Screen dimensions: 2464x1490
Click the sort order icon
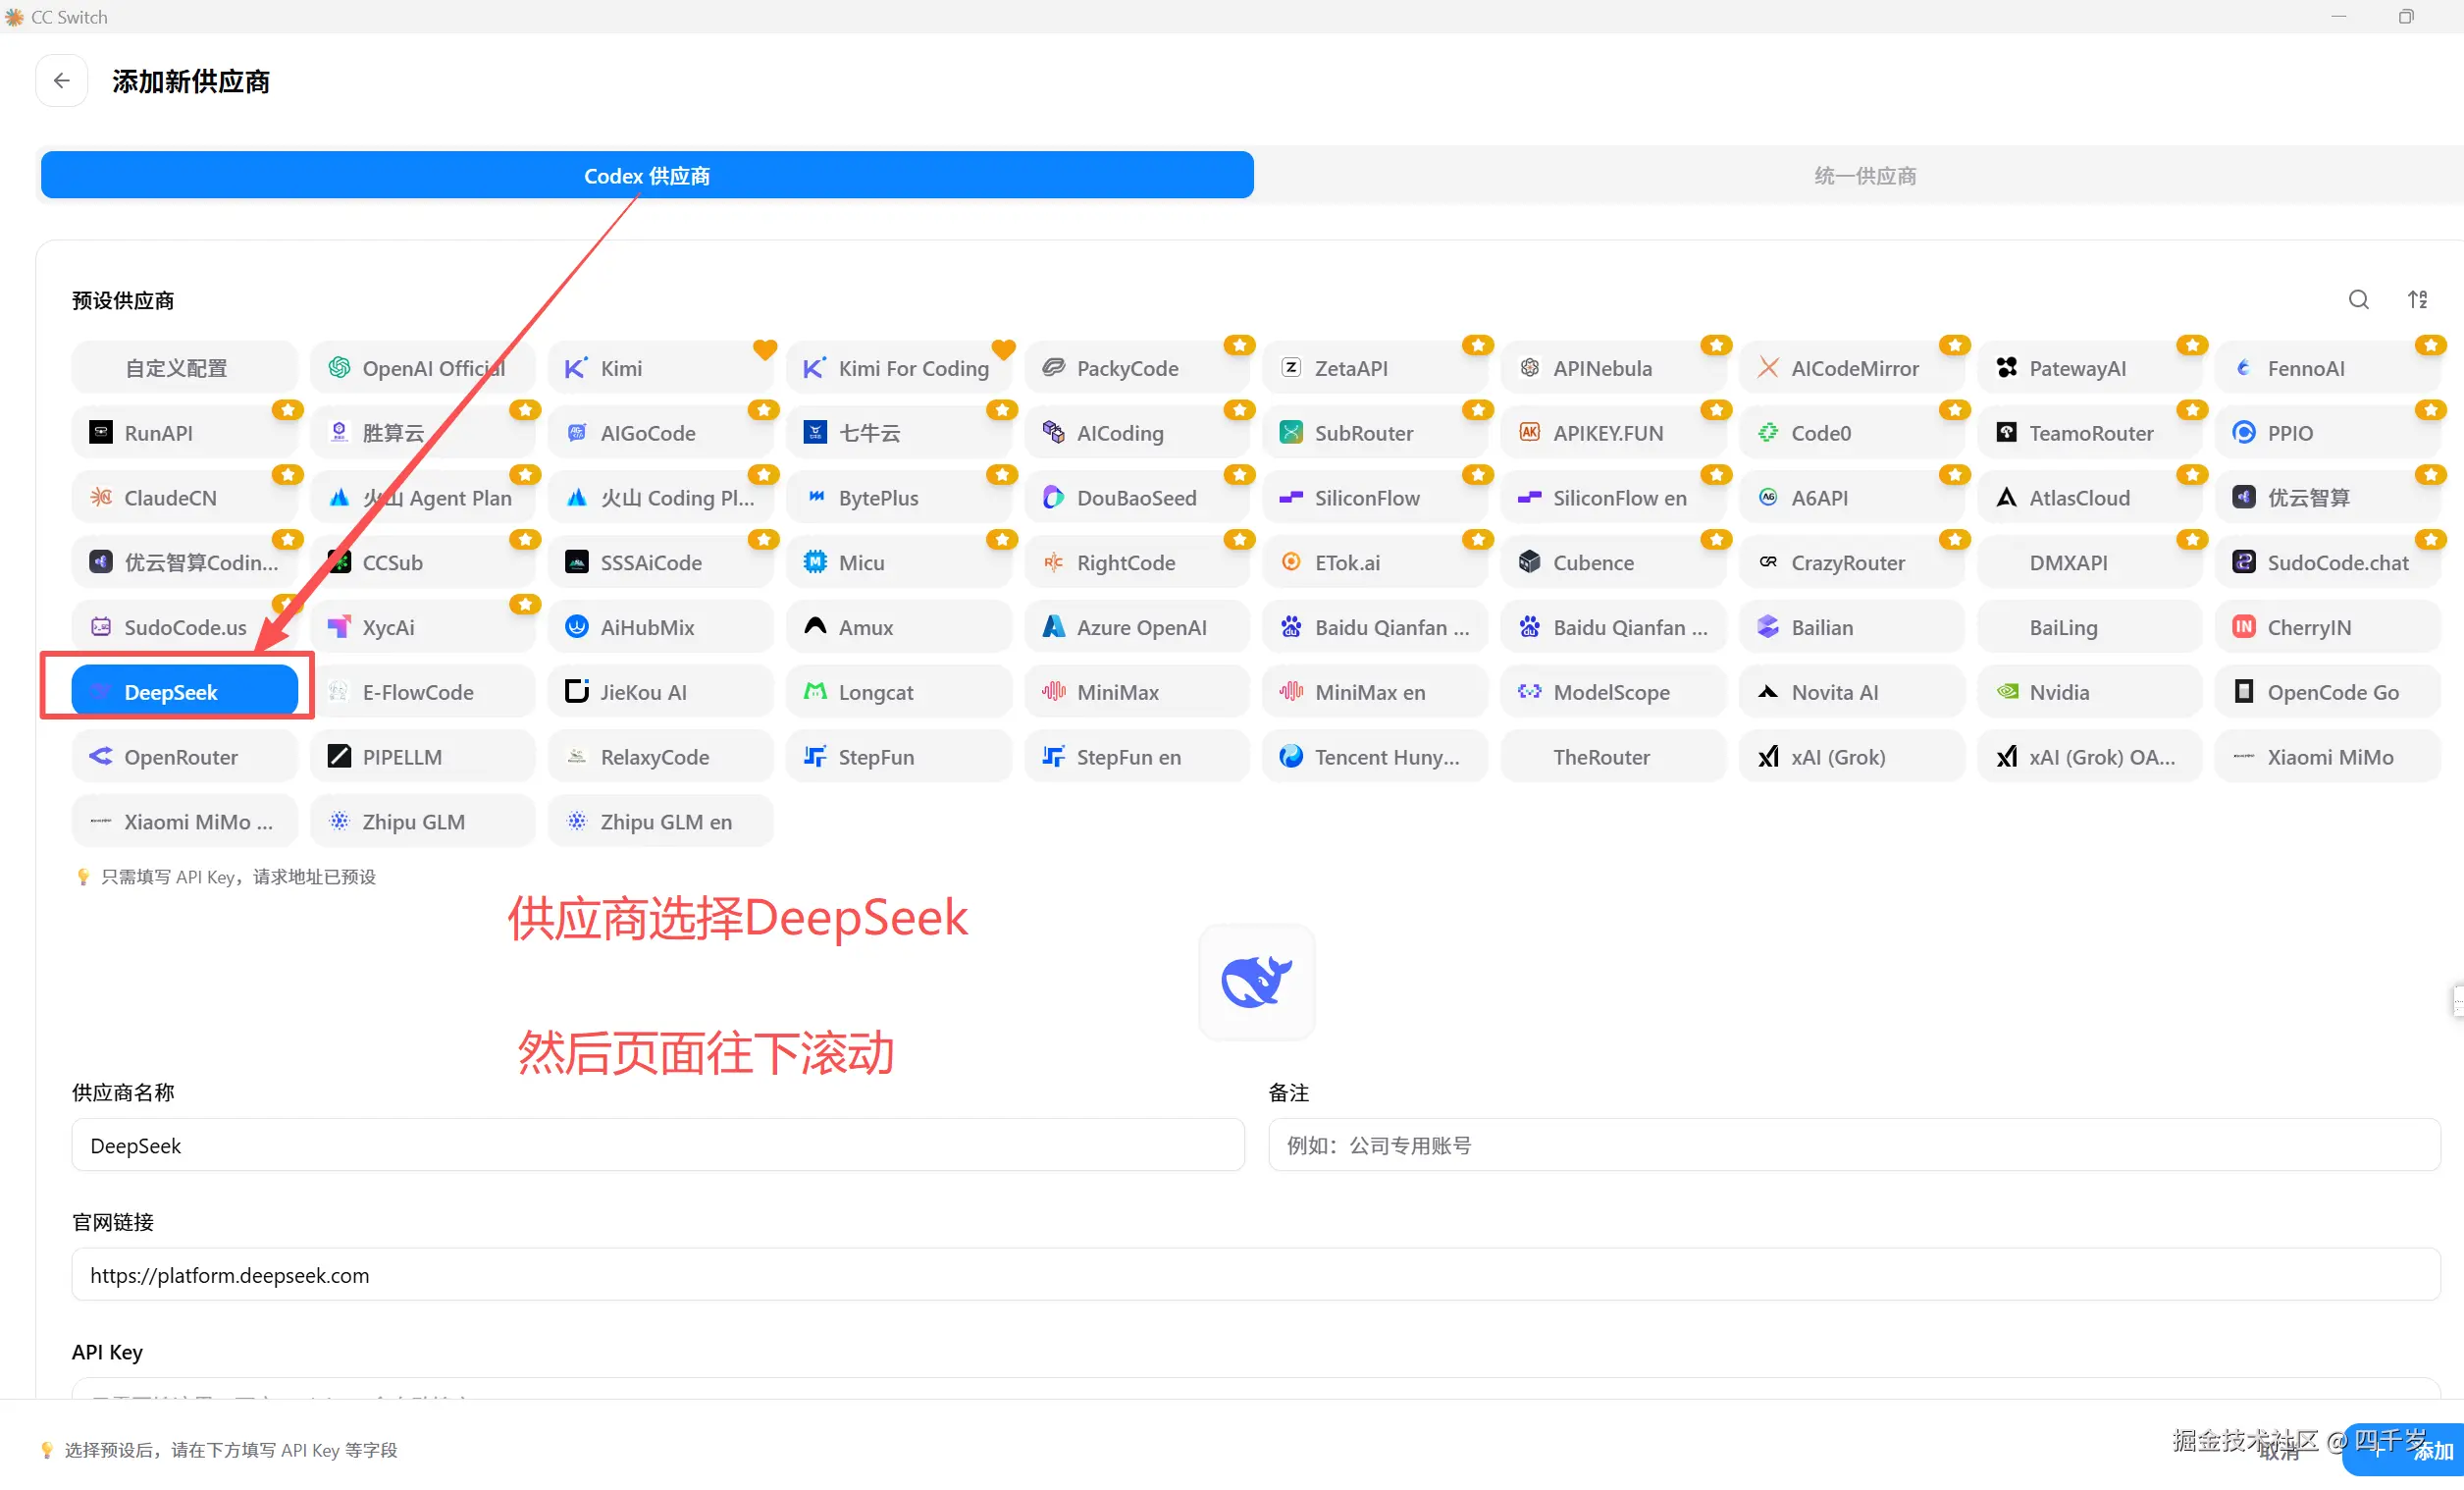pyautogui.click(x=2417, y=300)
